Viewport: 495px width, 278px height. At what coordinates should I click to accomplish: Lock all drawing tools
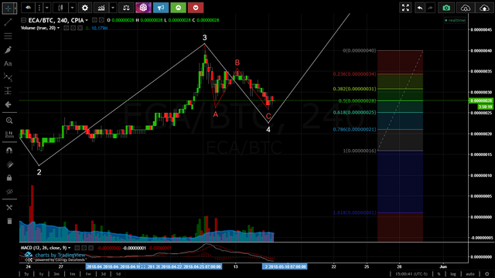coord(9,178)
